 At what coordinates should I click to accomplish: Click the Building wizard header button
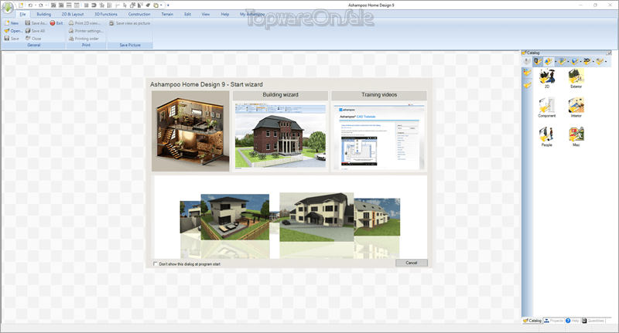click(280, 95)
